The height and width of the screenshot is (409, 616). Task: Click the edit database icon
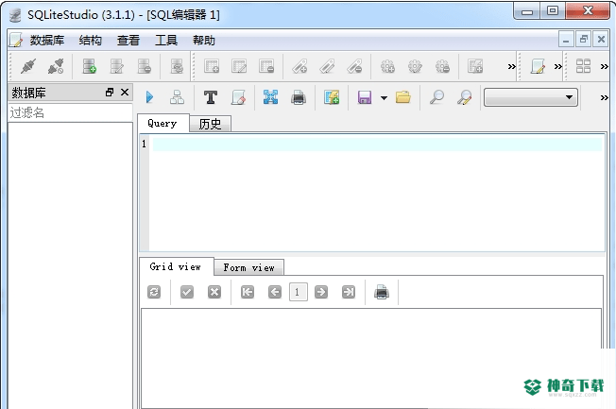point(116,66)
